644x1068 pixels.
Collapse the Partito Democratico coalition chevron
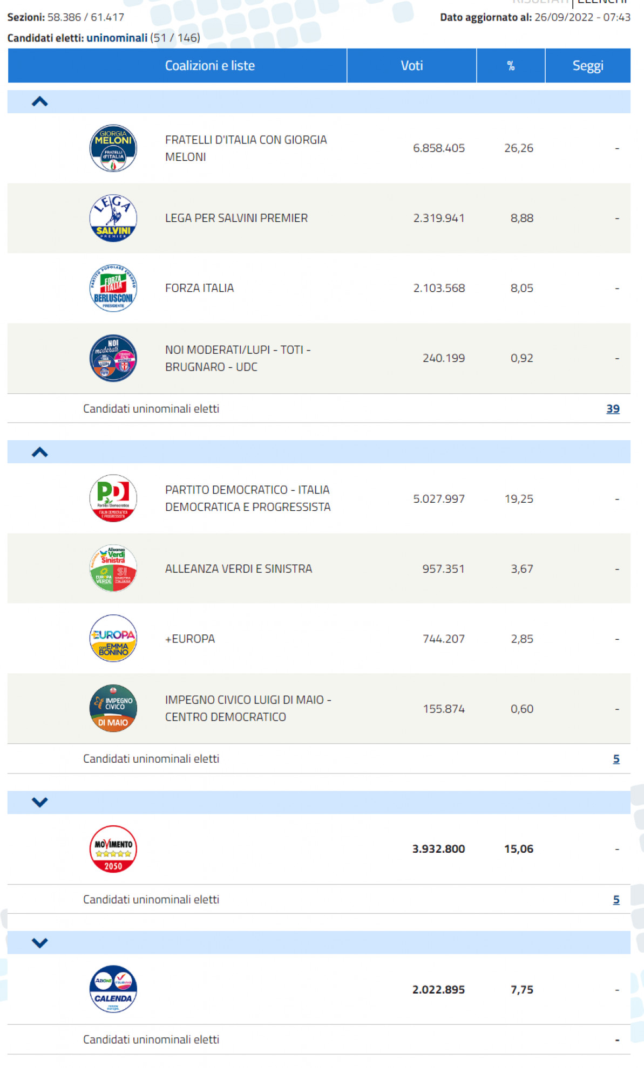click(40, 452)
